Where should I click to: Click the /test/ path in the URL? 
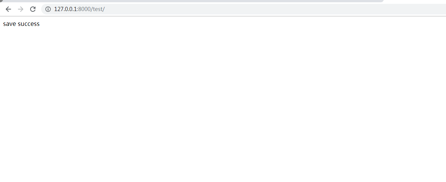click(98, 9)
